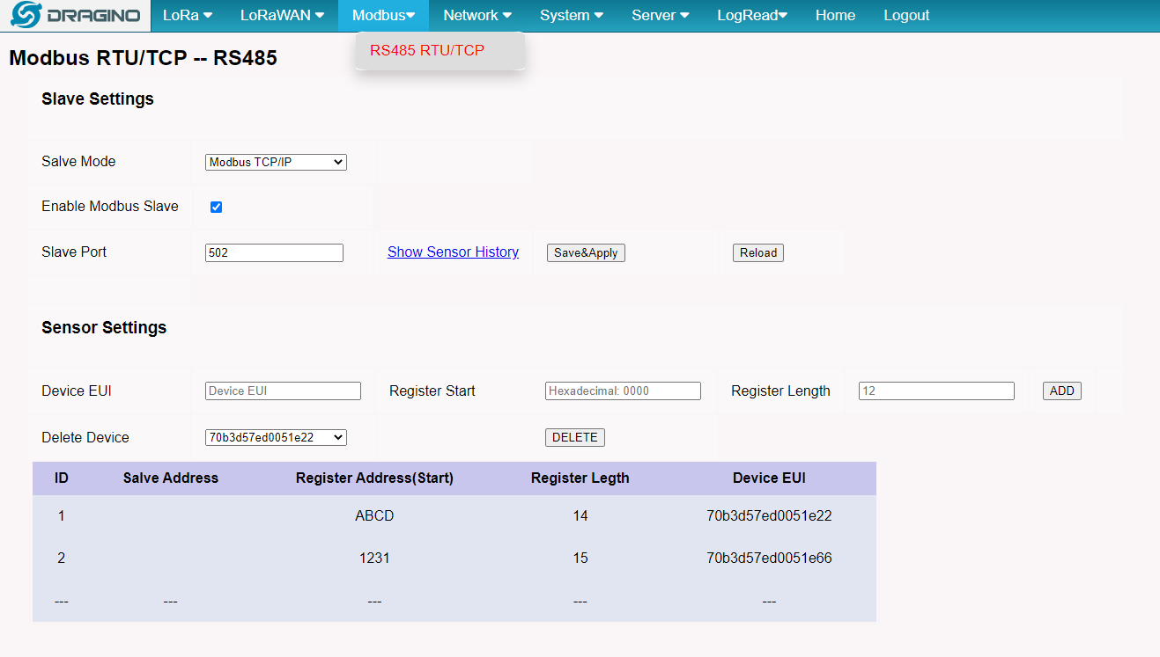Go to the Home page
Image resolution: width=1160 pixels, height=657 pixels.
(x=835, y=15)
